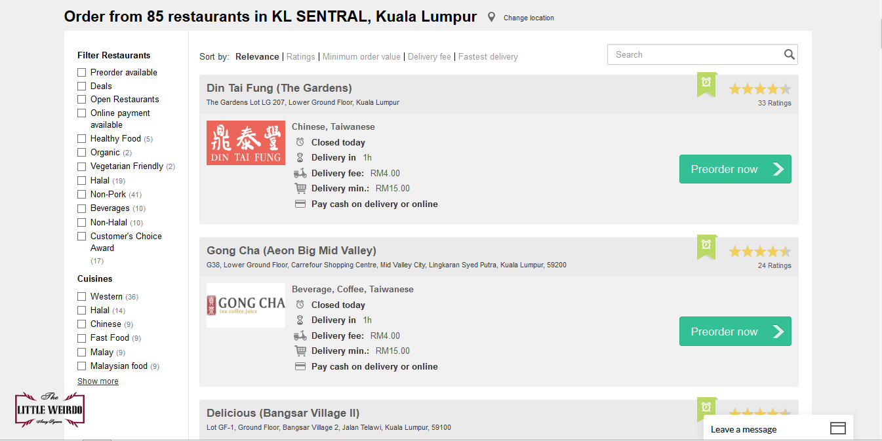Click Din Tai Fung's star rating
Viewport: 882px width, 441px height.
coord(759,89)
